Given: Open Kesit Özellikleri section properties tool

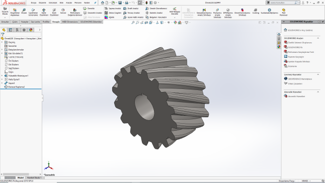Looking at the screenshot, I should tap(54, 12).
